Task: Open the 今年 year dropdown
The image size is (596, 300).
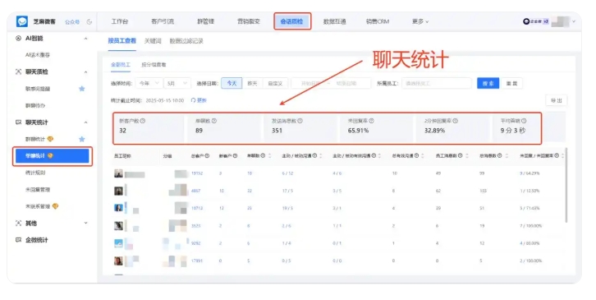Action: (149, 83)
